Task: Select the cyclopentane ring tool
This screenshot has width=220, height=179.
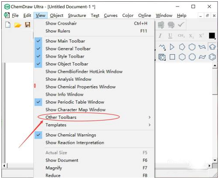Action: coord(182,47)
